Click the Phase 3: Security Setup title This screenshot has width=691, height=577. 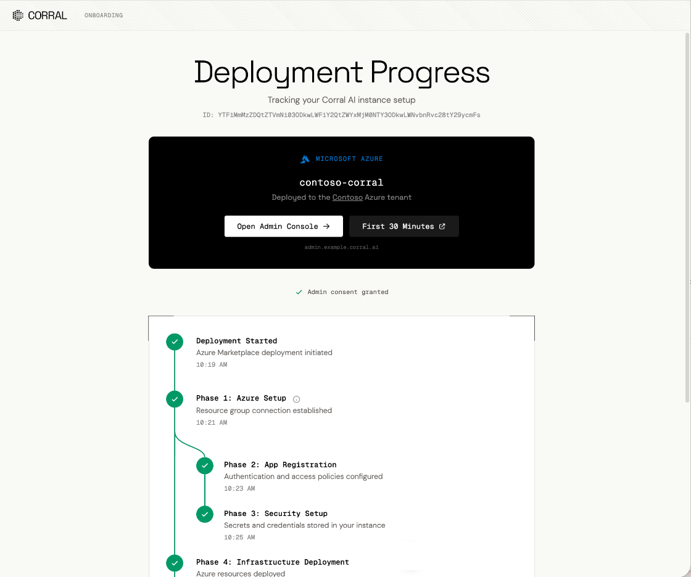click(x=276, y=514)
